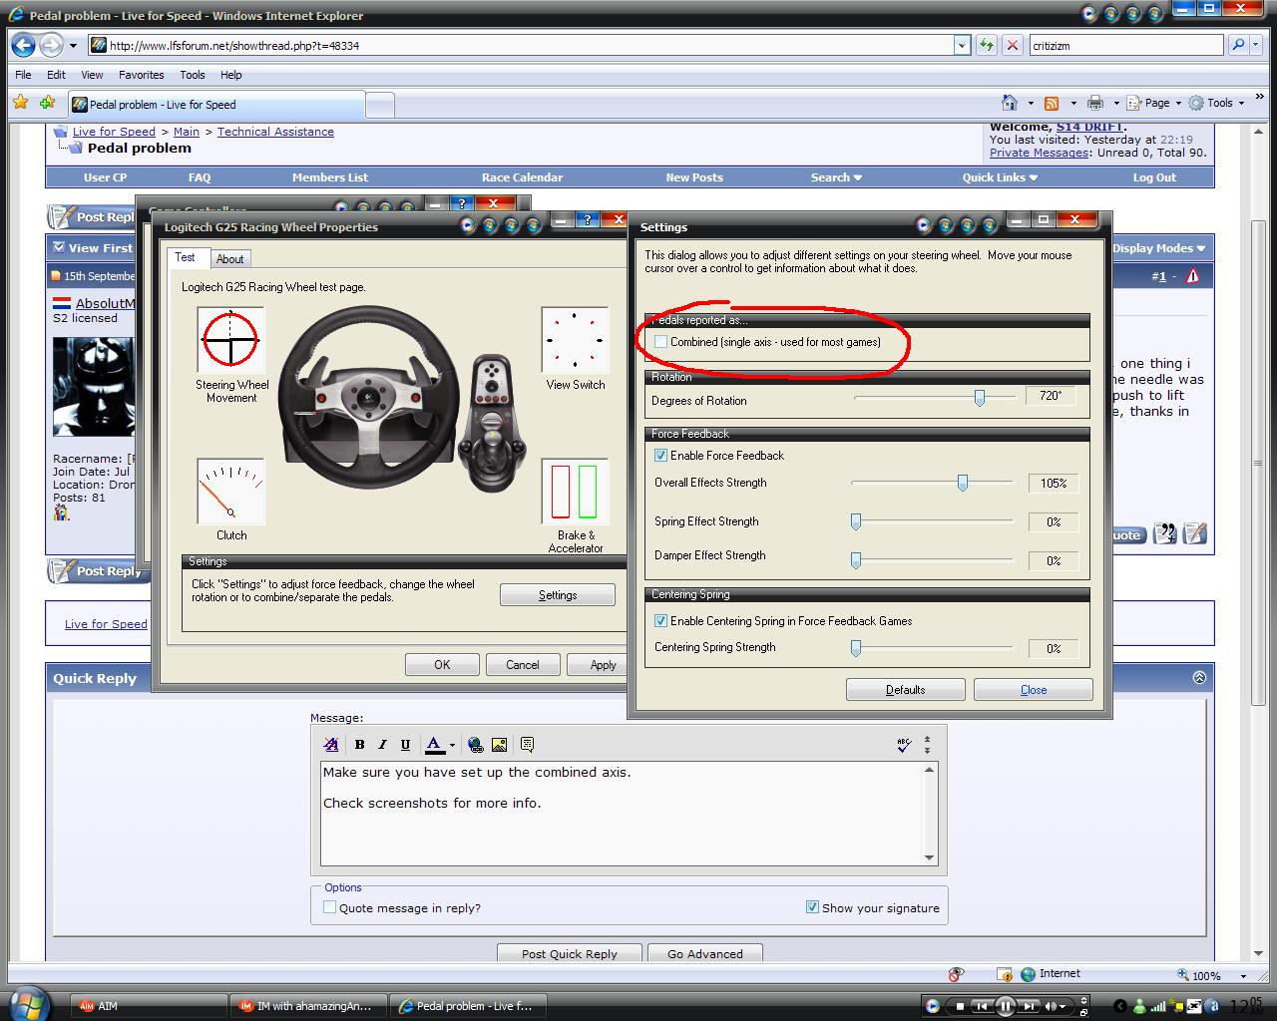Click the Add to Favorites icon

(47, 102)
